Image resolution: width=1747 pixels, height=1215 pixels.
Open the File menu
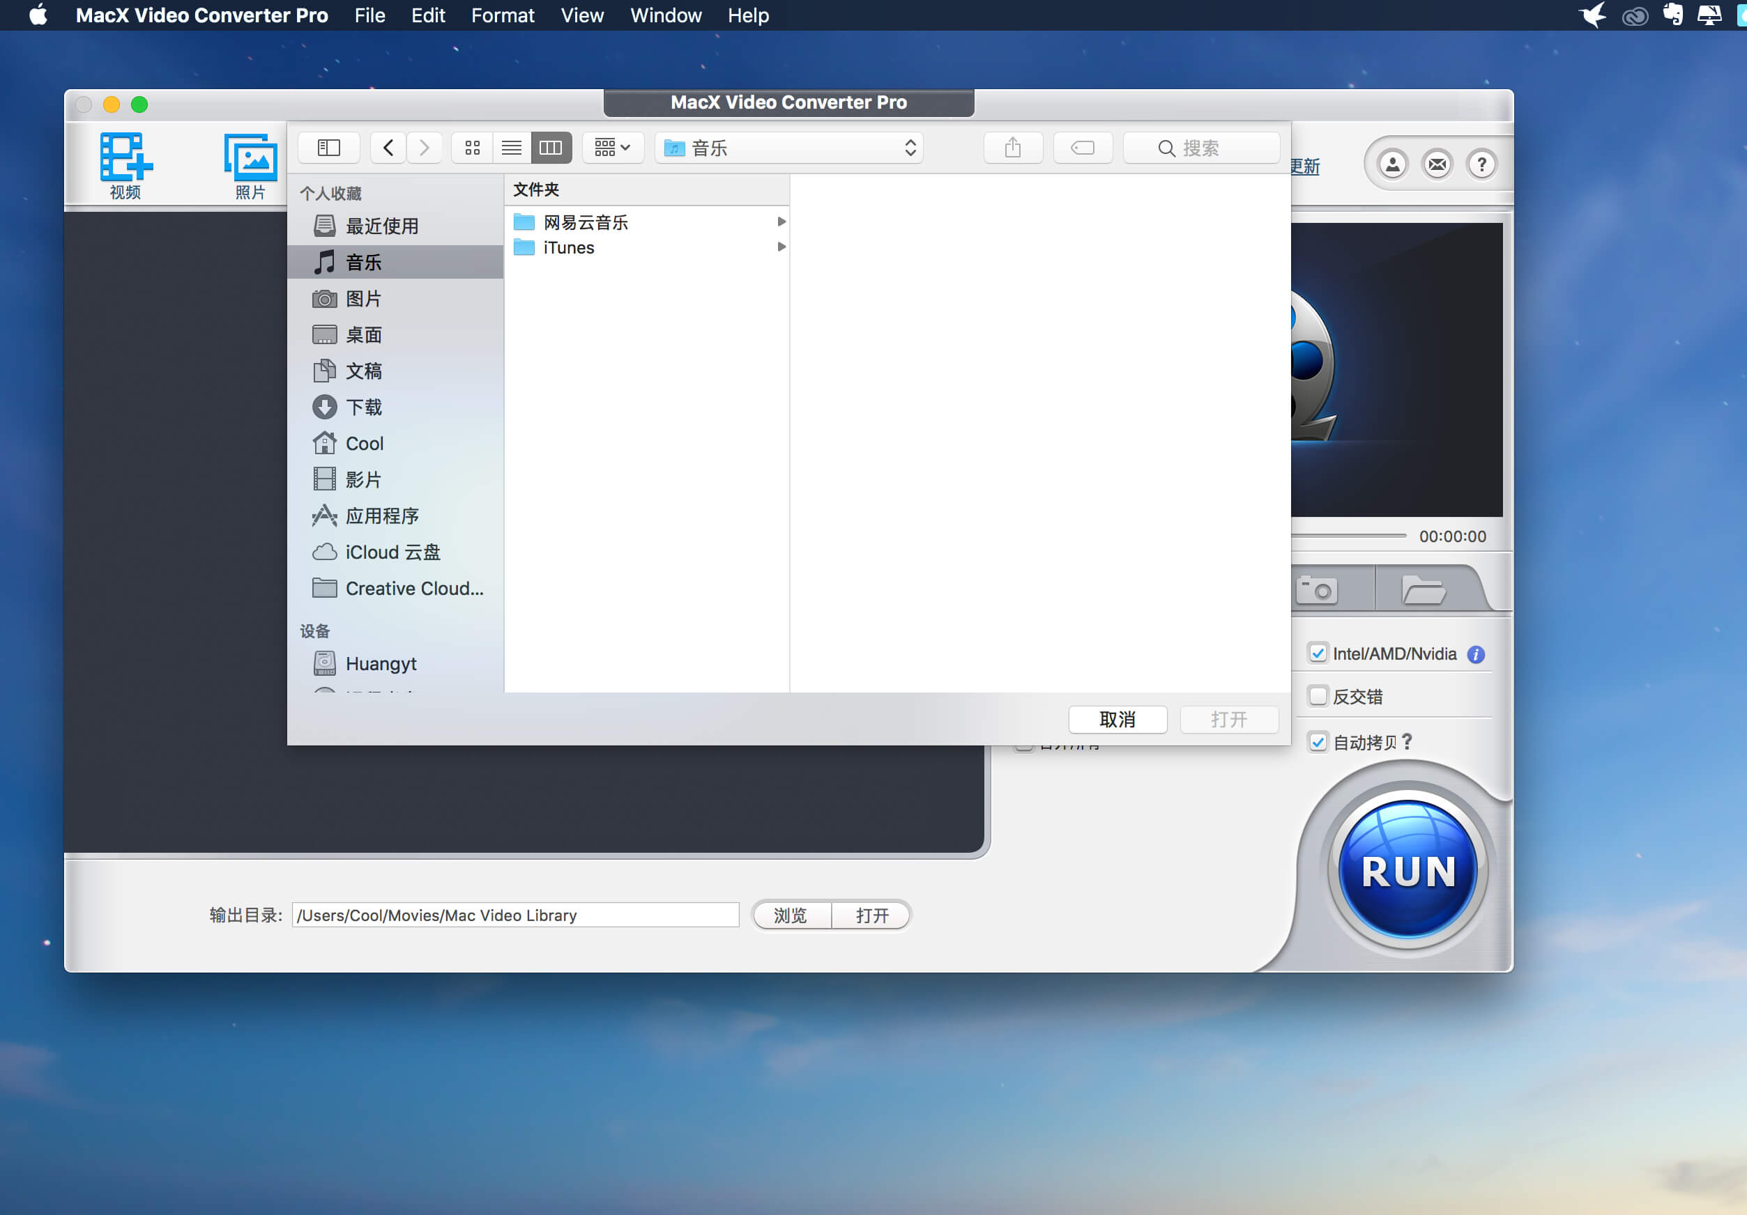tap(369, 15)
